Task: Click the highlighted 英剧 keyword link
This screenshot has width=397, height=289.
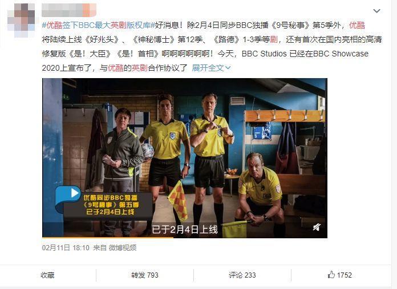Action: point(139,68)
